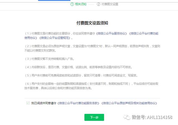This screenshot has width=178, height=125.
Task: Open the 《微信公众平台运营规范》 link
Action: click(x=55, y=38)
